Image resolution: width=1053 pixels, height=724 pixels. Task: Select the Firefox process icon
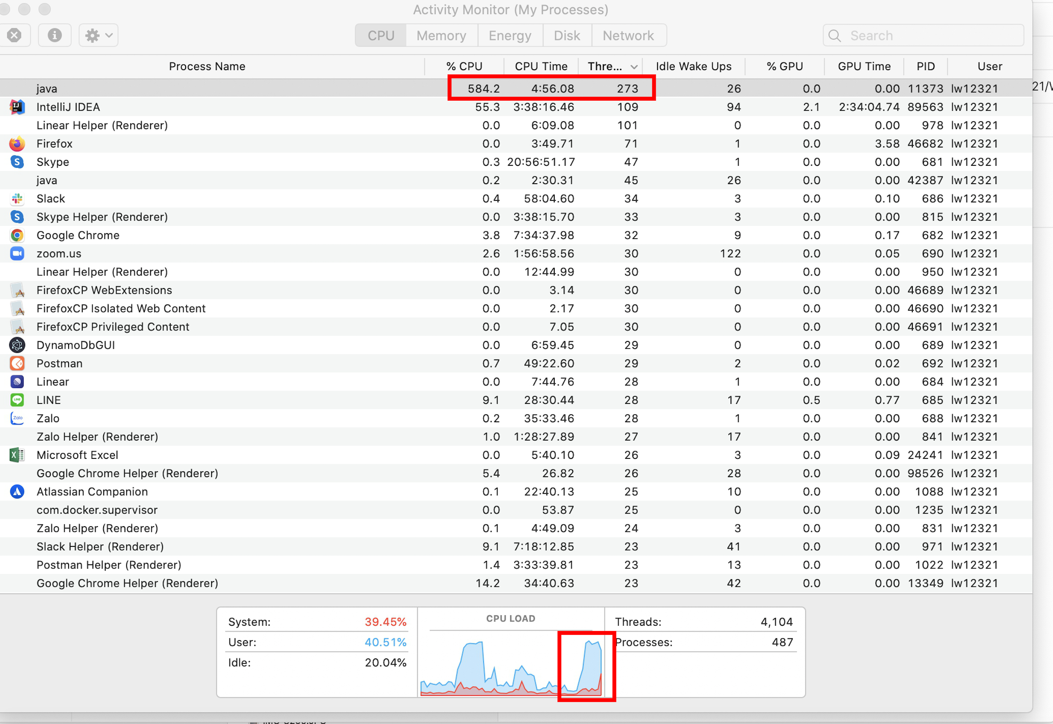[17, 144]
